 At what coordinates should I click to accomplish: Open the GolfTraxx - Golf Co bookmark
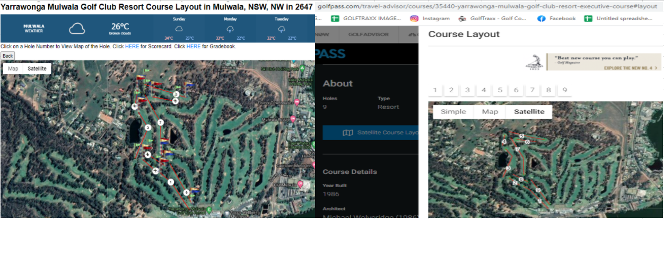[492, 18]
